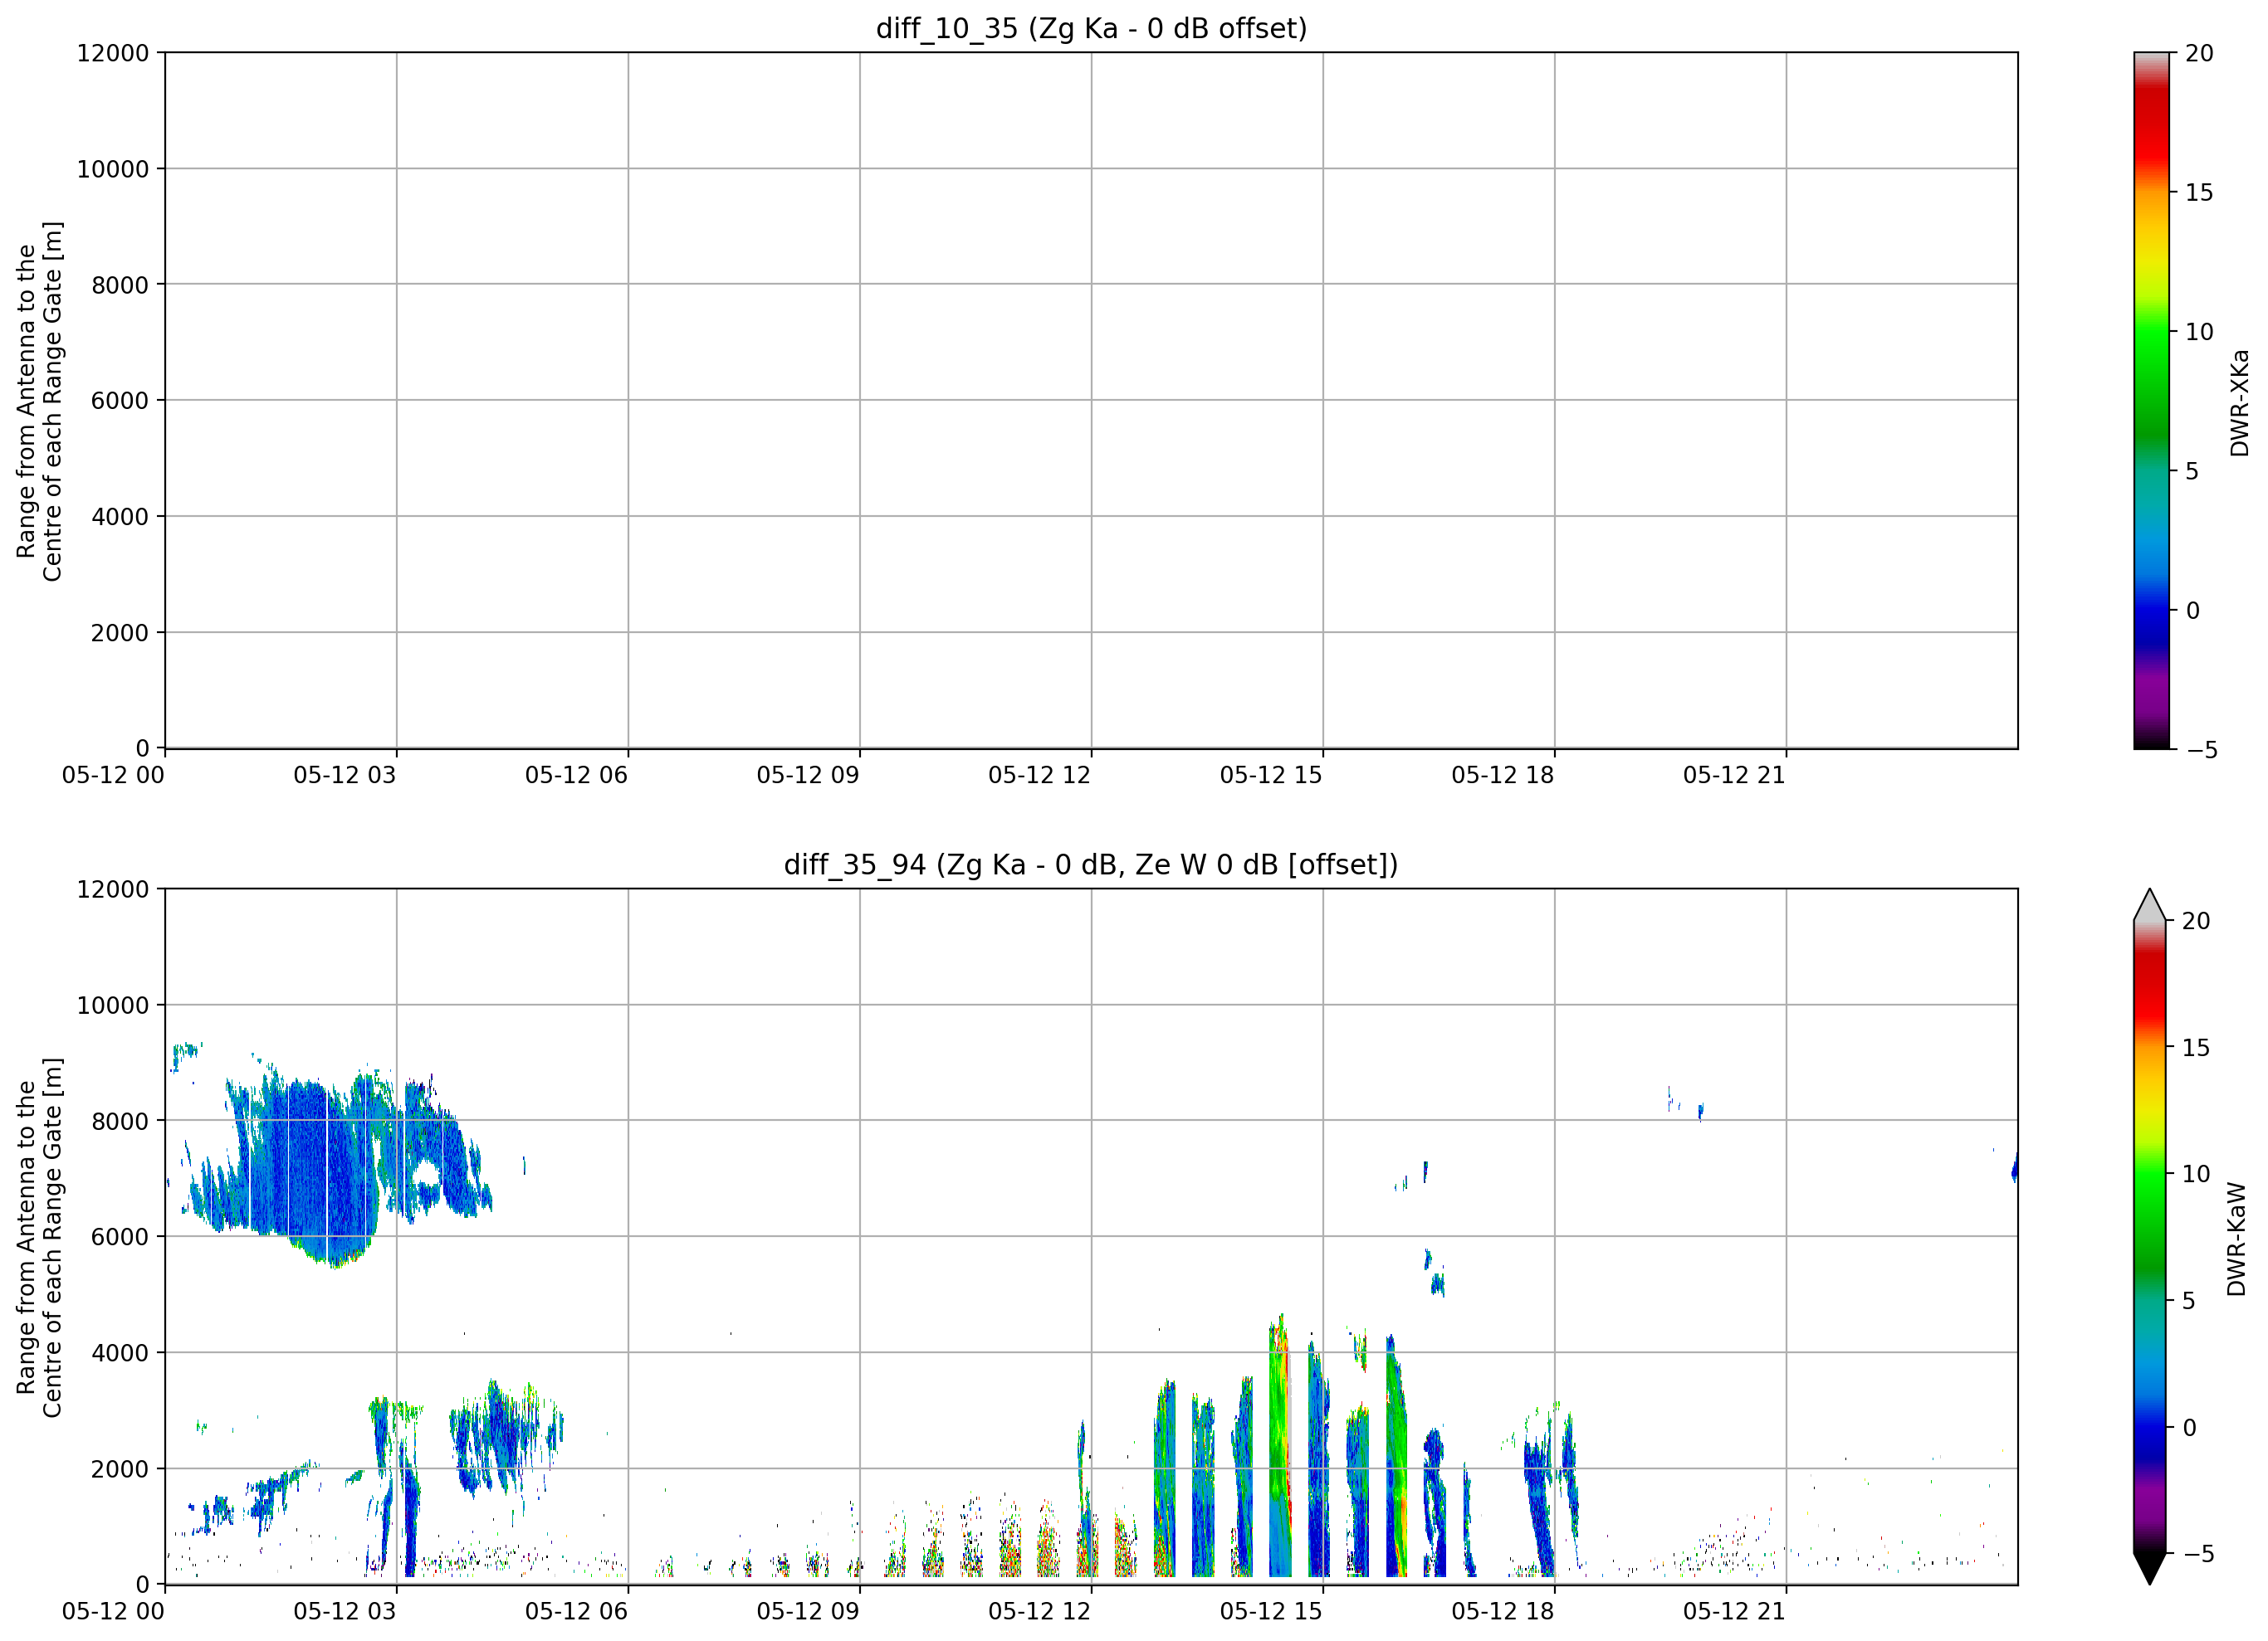2268x1641 pixels.
Task: Select the DWR-XKa colorbar label
Action: (x=2240, y=402)
